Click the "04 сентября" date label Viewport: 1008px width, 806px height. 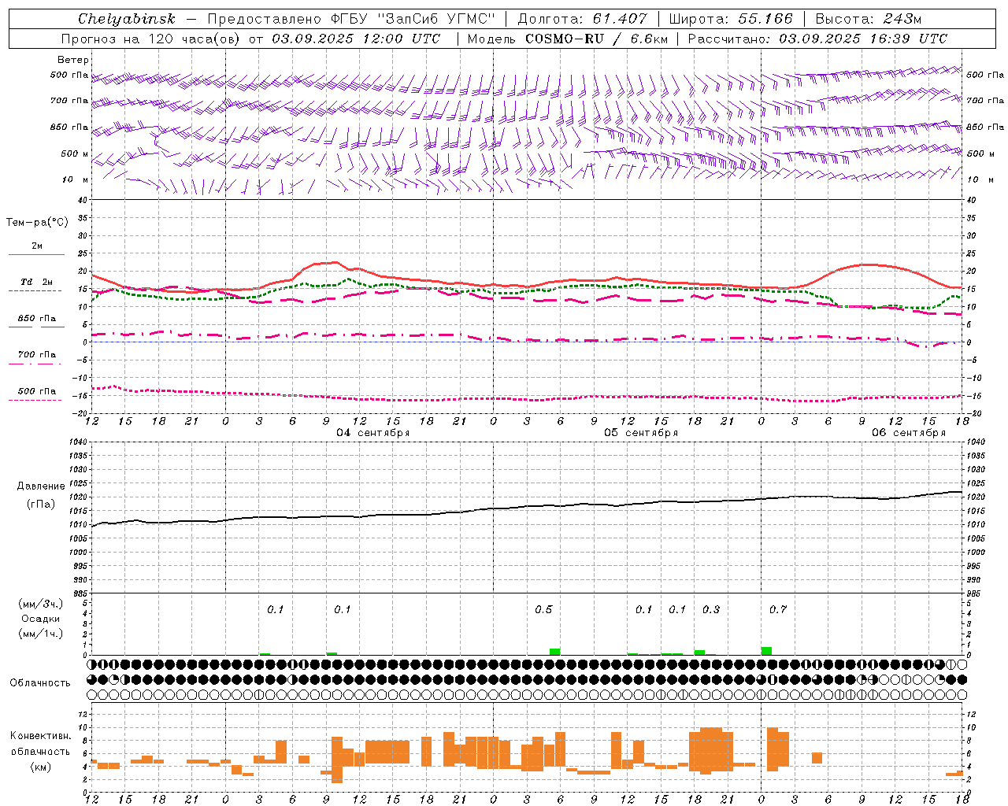[373, 433]
